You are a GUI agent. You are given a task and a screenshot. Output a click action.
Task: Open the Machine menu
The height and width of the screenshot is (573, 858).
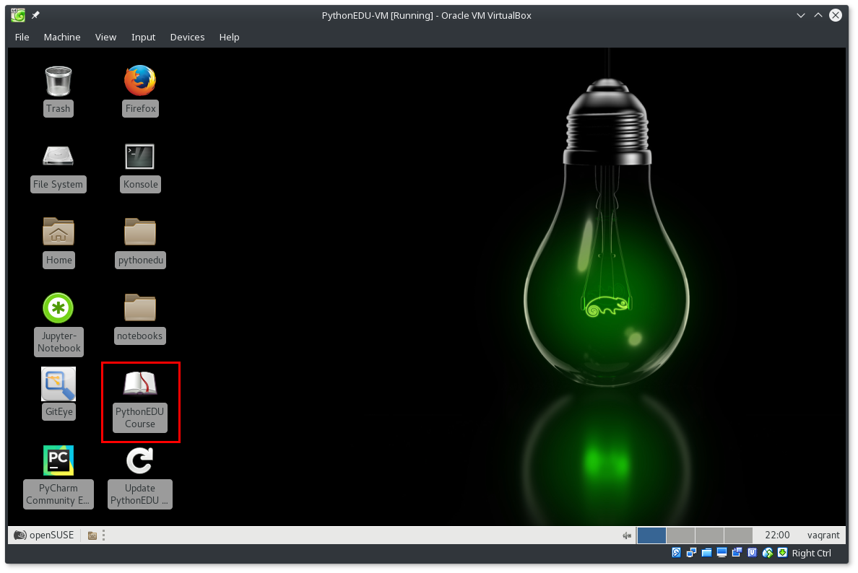pyautogui.click(x=62, y=37)
